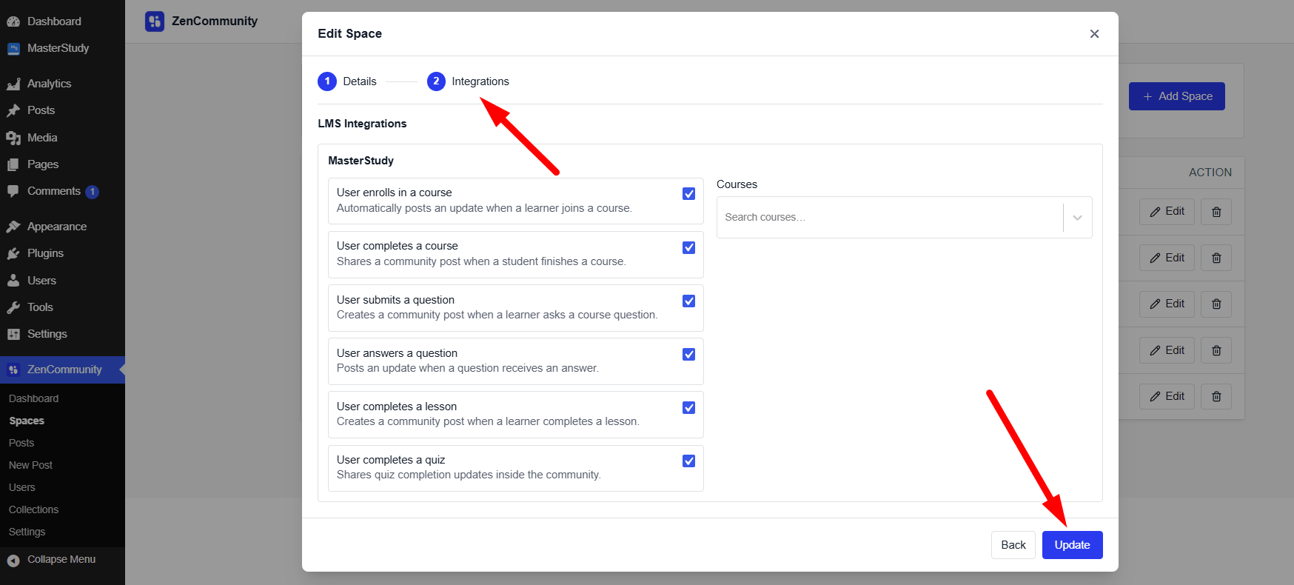Click the Pages icon in sidebar
This screenshot has height=585, width=1294.
pos(13,164)
